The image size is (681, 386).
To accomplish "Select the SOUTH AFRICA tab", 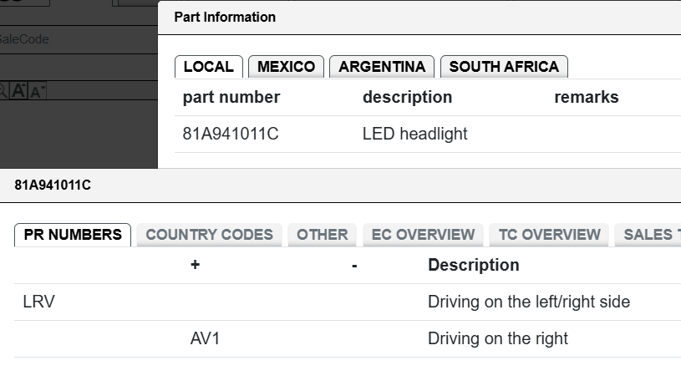I will tap(504, 67).
